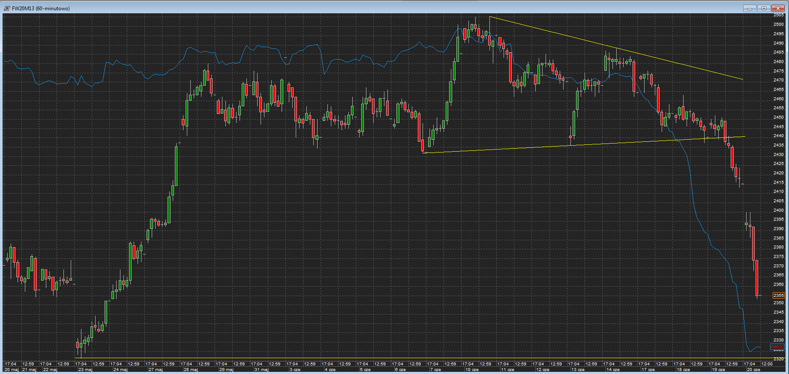Click the chart window icon in title bar
Image resolution: width=789 pixels, height=374 pixels.
[6, 8]
